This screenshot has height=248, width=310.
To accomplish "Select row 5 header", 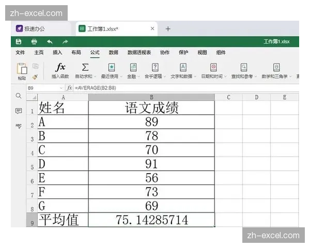I will (x=32, y=164).
